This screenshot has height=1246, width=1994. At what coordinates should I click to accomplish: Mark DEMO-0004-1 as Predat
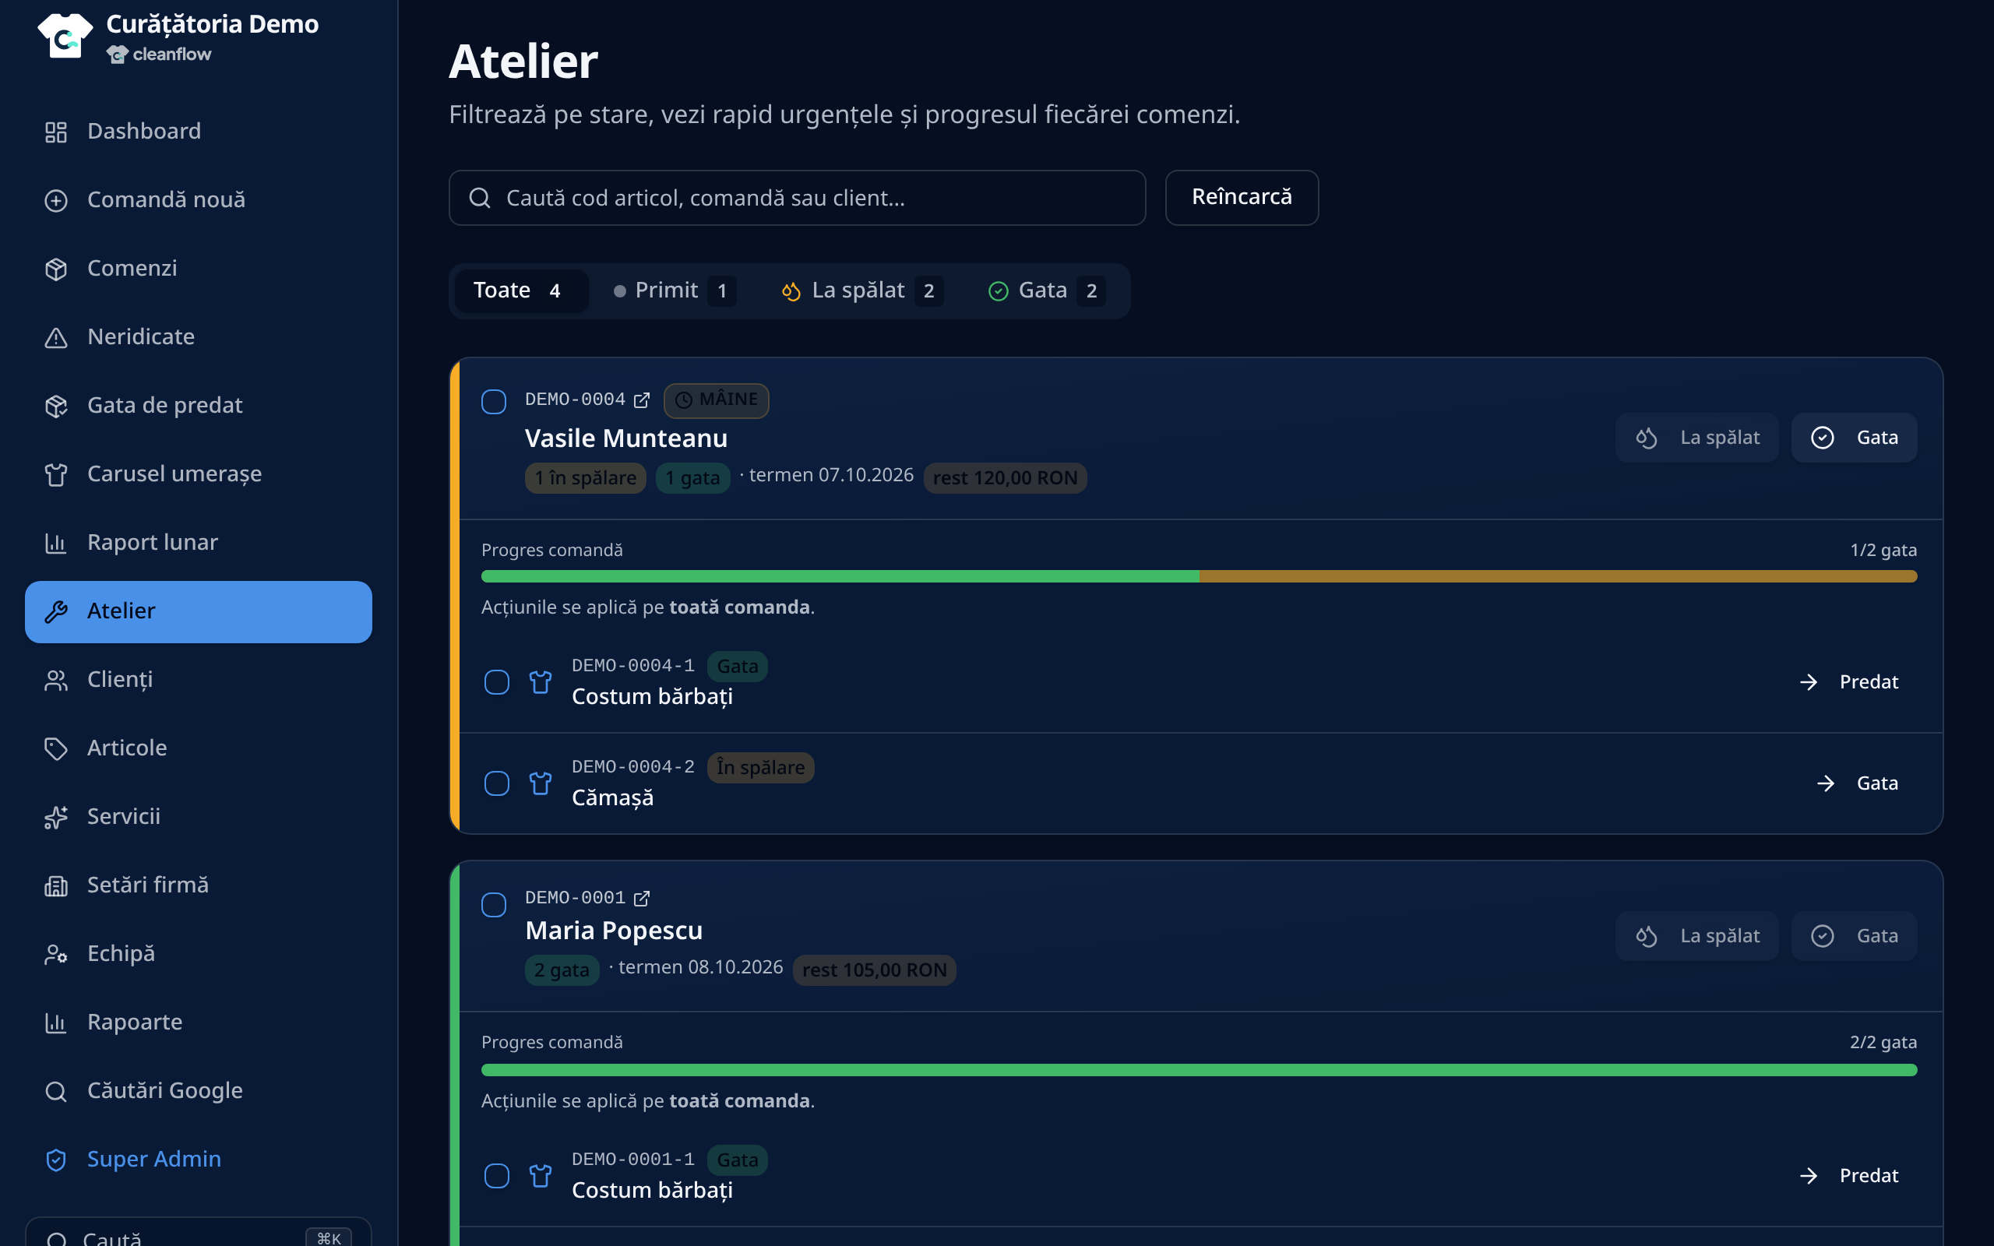(1848, 682)
